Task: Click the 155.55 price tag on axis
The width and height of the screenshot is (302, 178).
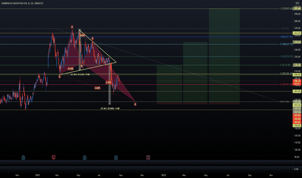Action: coord(297,126)
